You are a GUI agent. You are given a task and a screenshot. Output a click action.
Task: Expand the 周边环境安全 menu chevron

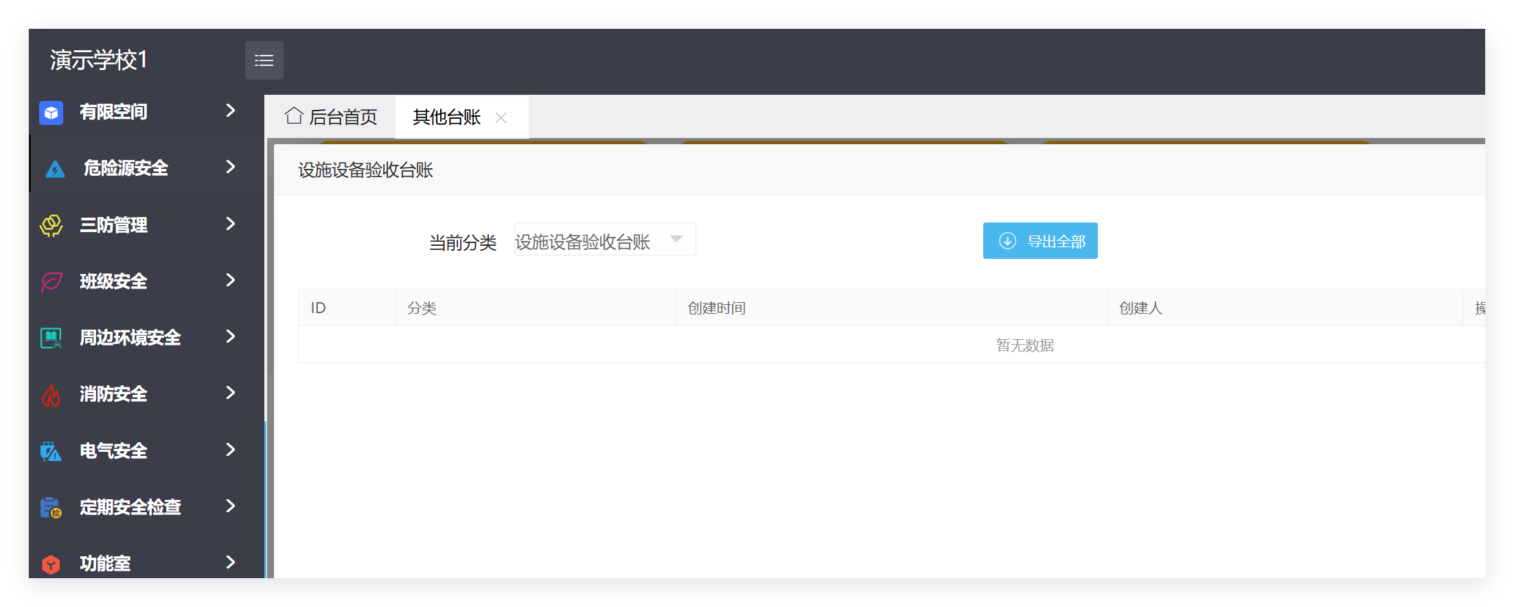(x=231, y=336)
